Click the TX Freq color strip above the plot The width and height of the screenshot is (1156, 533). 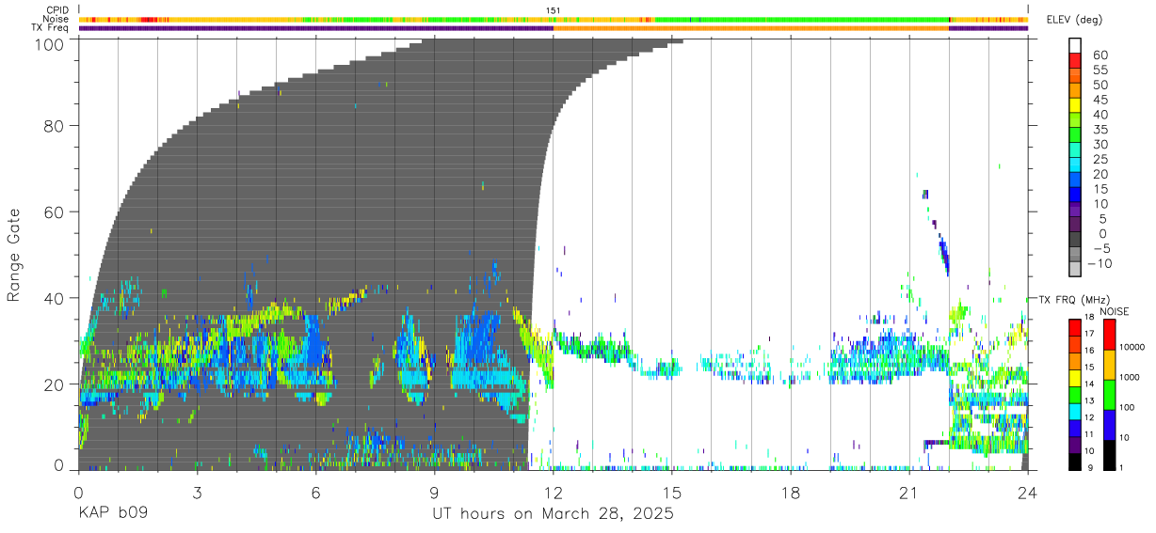pyautogui.click(x=553, y=28)
